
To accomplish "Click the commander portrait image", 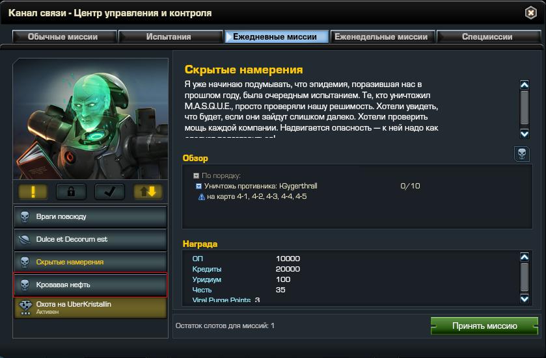I will point(90,119).
